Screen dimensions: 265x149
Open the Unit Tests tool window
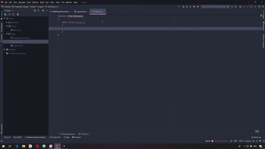pyautogui.click(x=55, y=137)
